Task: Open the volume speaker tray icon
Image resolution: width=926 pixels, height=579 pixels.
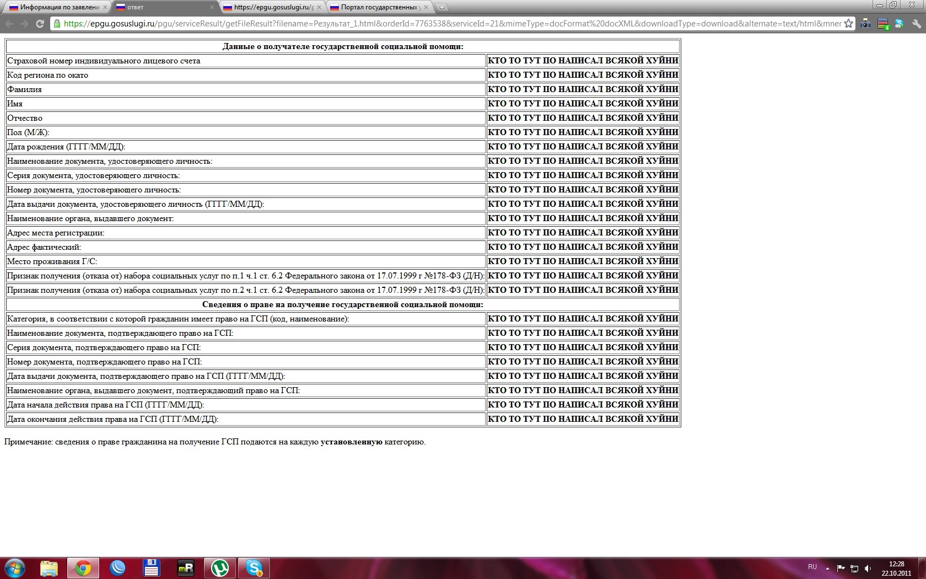Action: click(x=868, y=568)
